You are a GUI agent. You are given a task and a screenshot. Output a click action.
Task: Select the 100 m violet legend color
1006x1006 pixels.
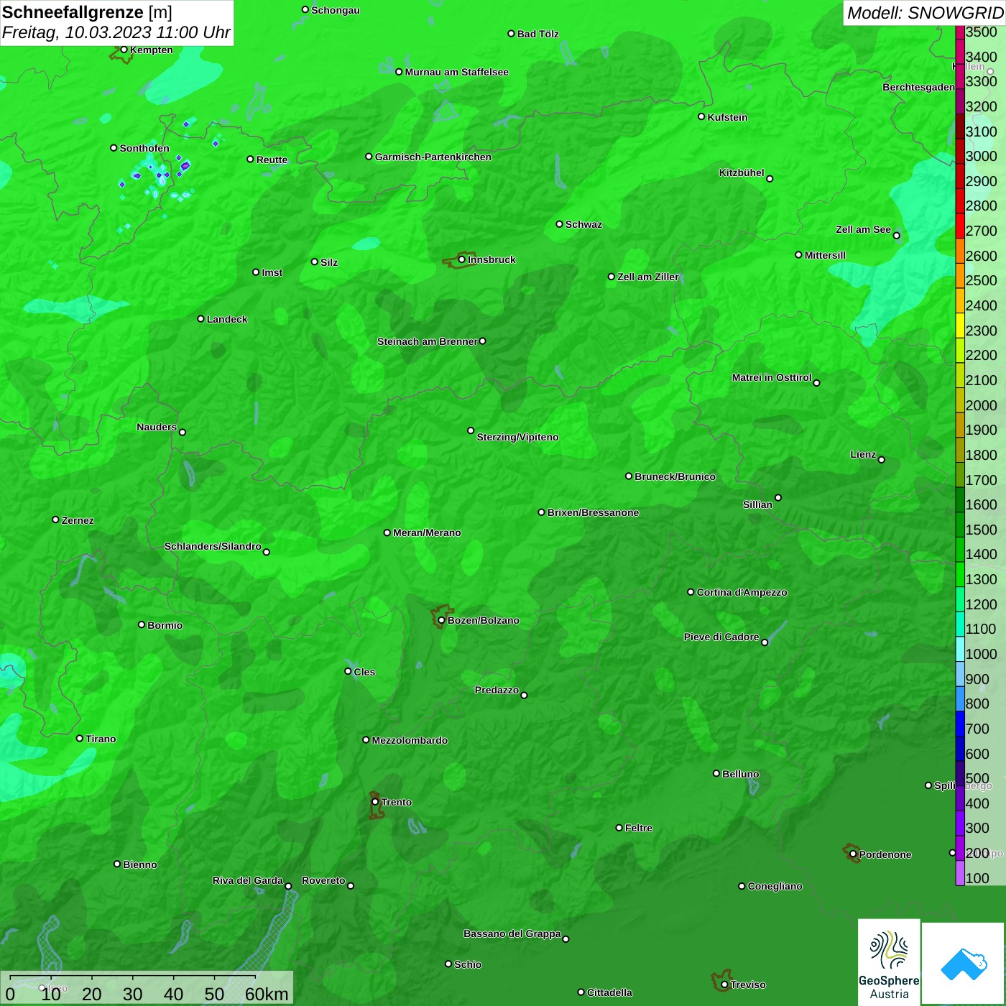click(960, 873)
